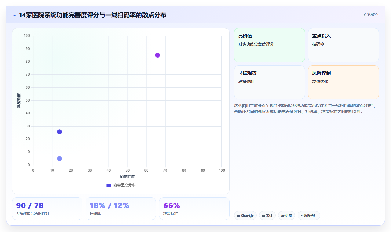391x232 pixels.
Task: Open the 风险控制 quadrant card
Action: (343, 82)
